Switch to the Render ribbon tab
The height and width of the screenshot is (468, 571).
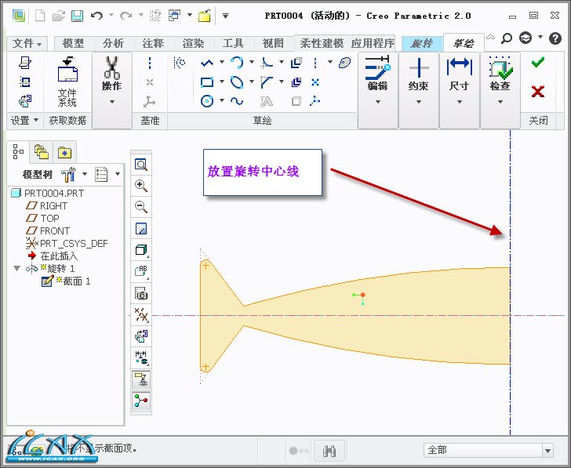(x=193, y=44)
